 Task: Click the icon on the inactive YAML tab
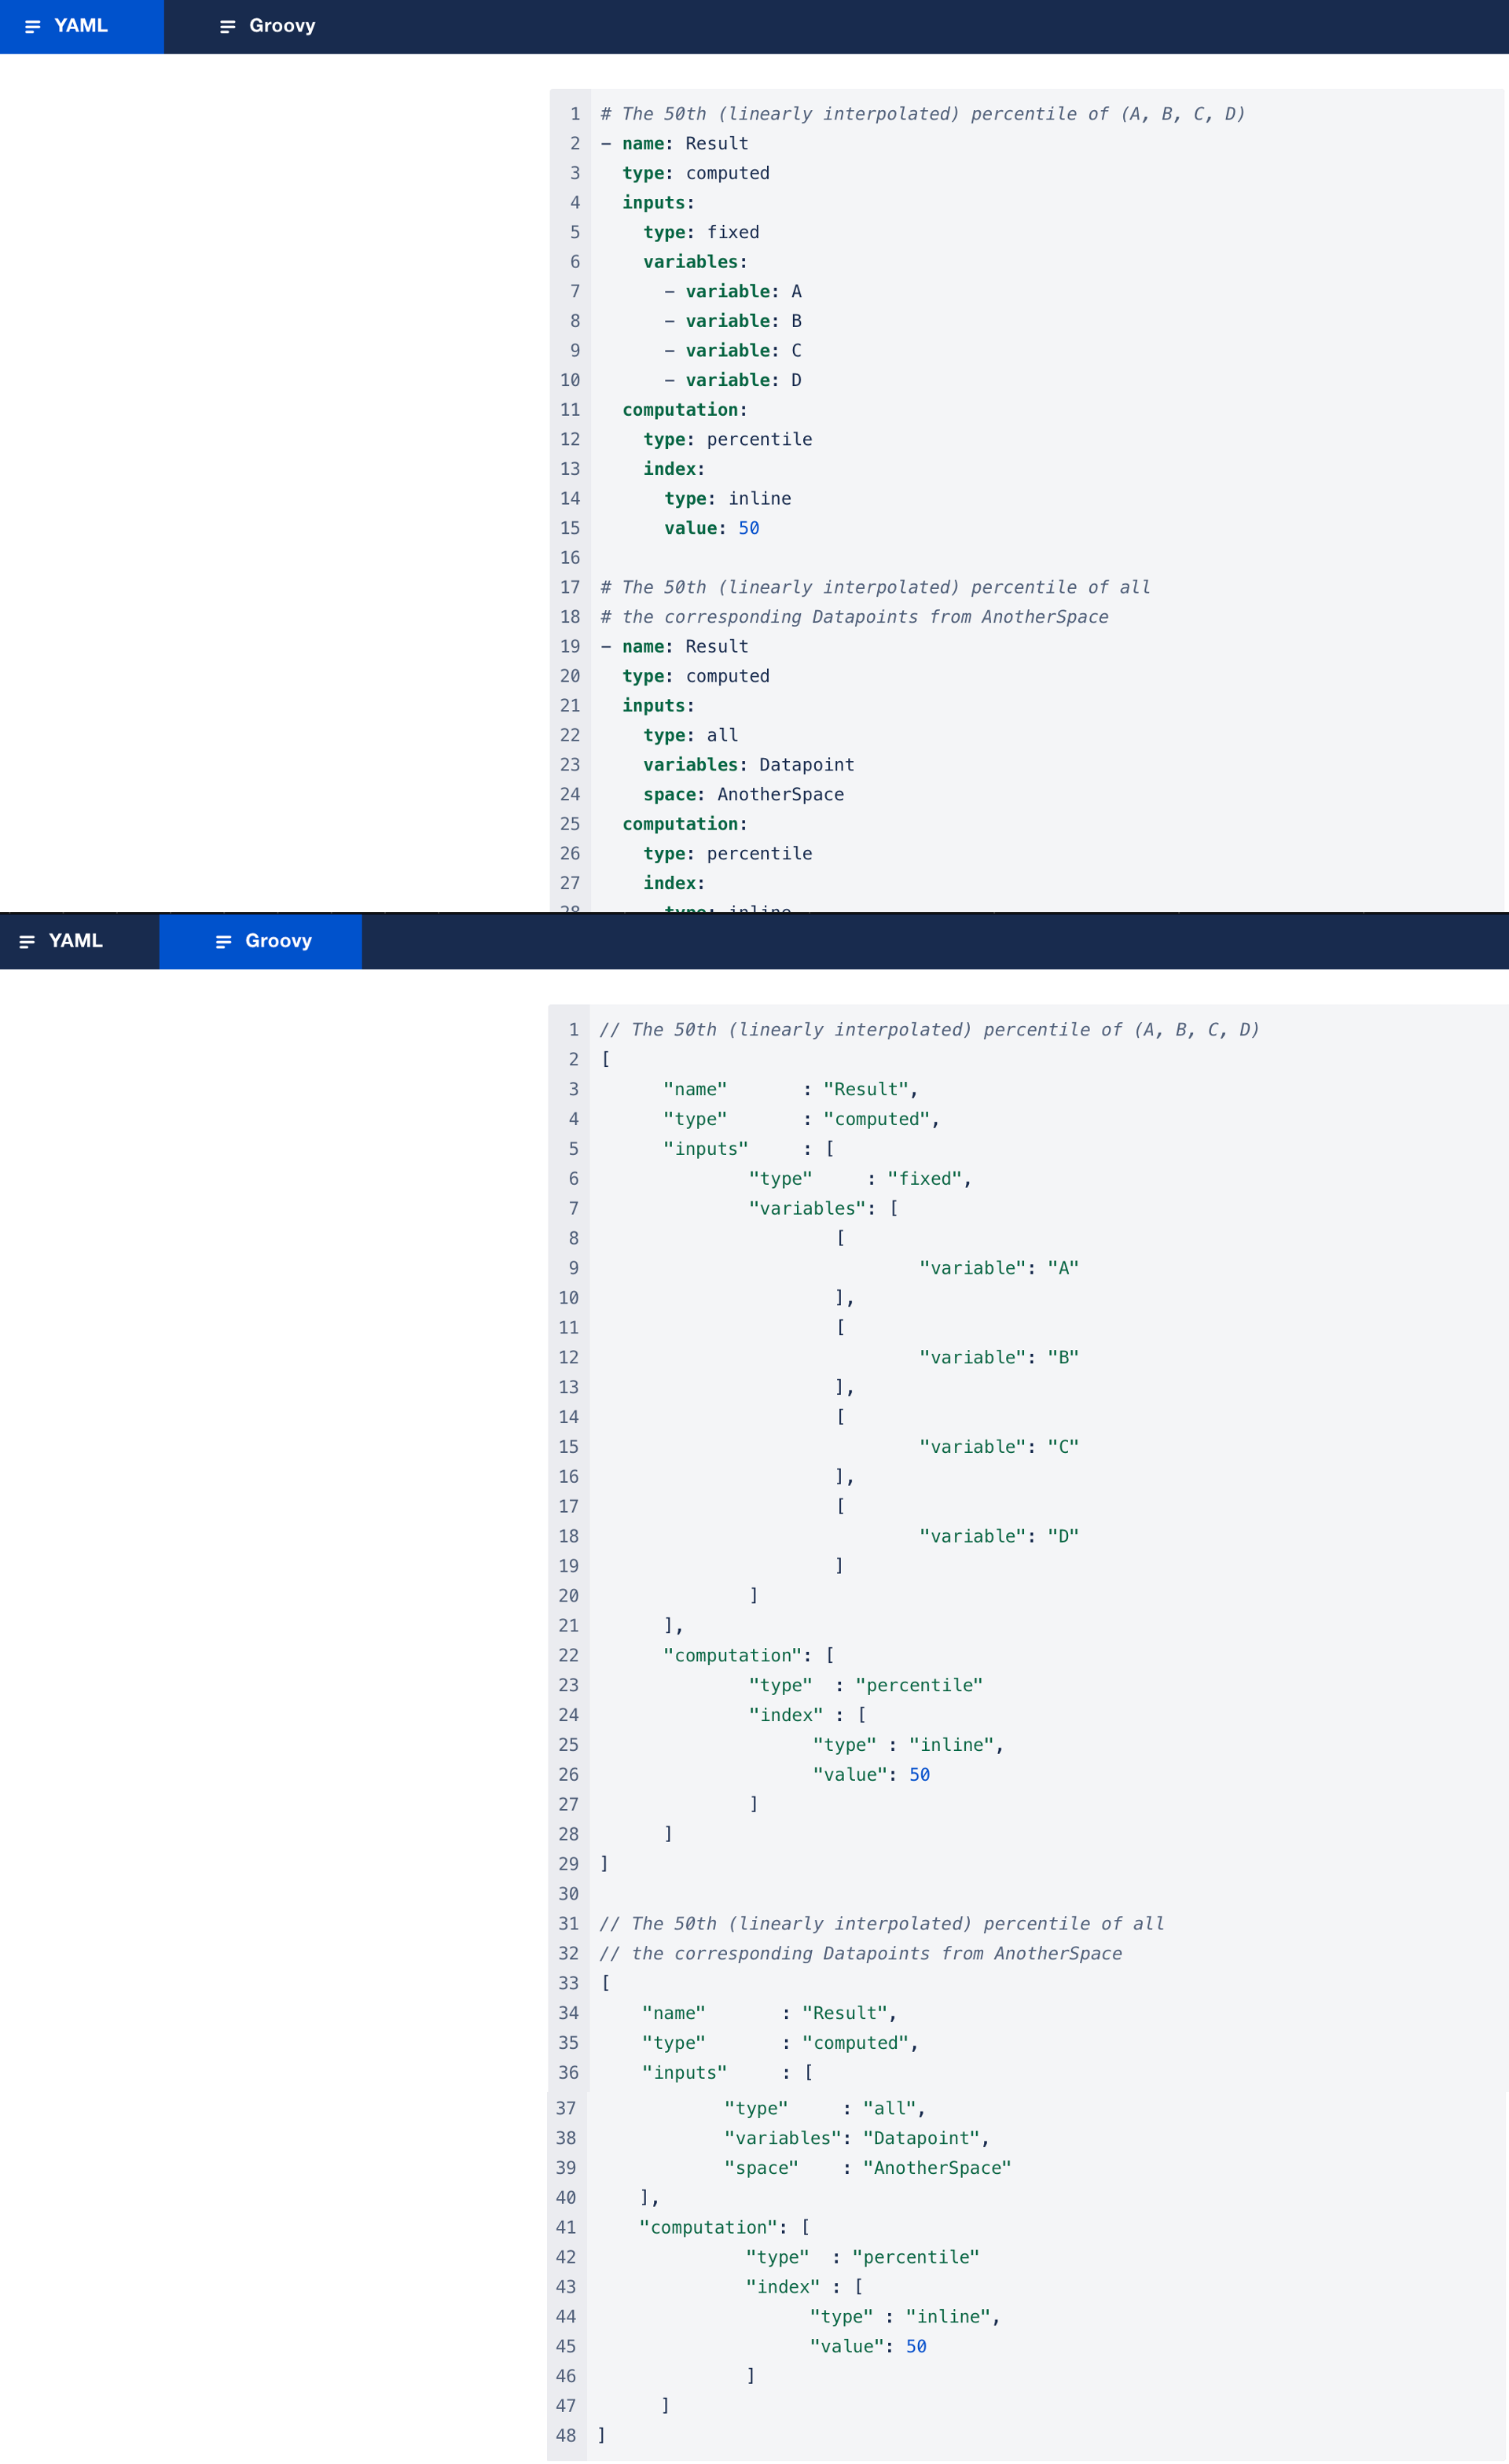[x=27, y=942]
